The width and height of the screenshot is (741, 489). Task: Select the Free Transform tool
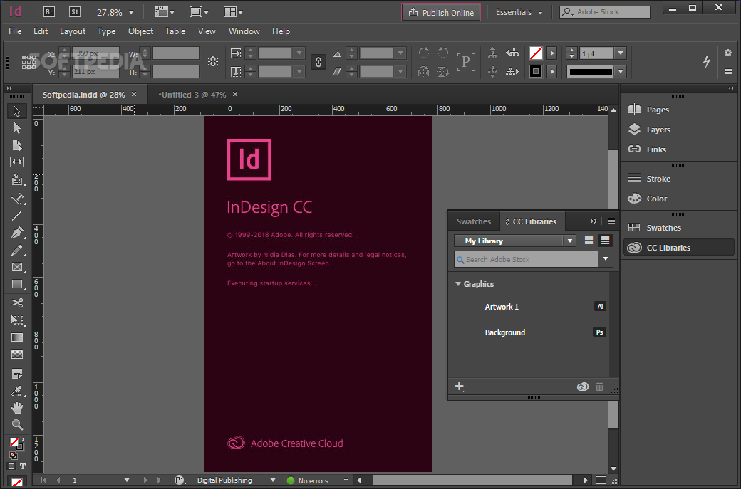(x=17, y=320)
